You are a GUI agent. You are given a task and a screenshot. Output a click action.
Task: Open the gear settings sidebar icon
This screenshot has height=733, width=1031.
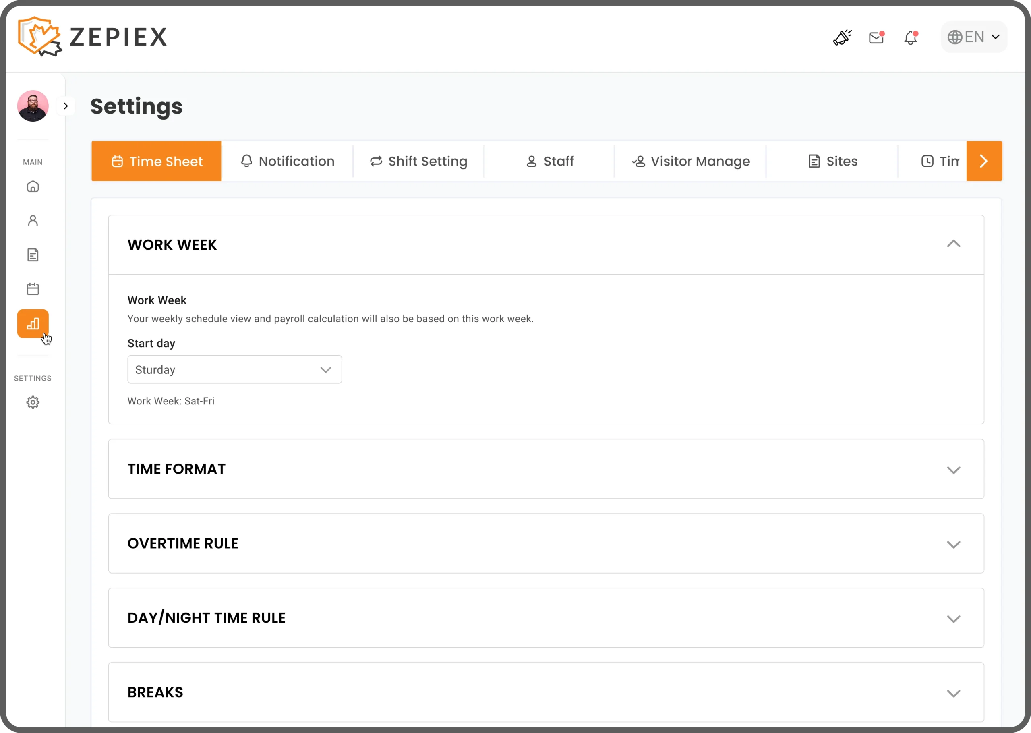pos(33,402)
